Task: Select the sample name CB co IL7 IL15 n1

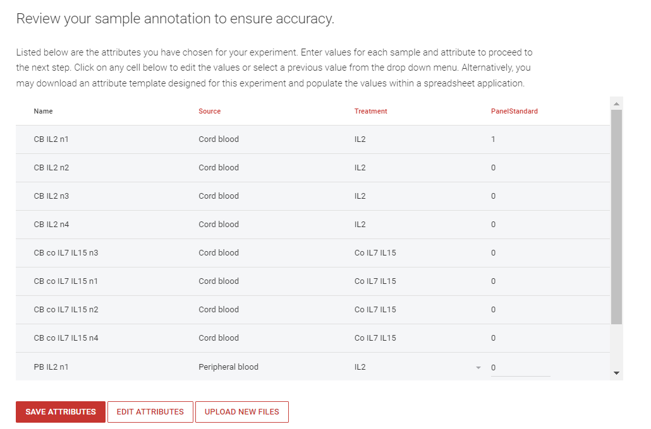Action: (x=66, y=281)
